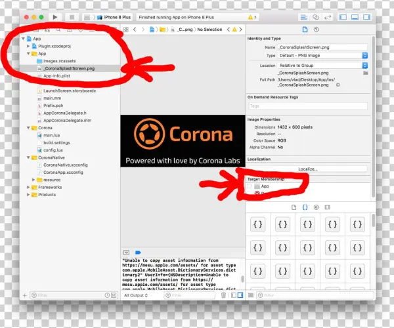Screen dimensions: 394x328
Task: Click the console Filter field
Action: [190, 295]
